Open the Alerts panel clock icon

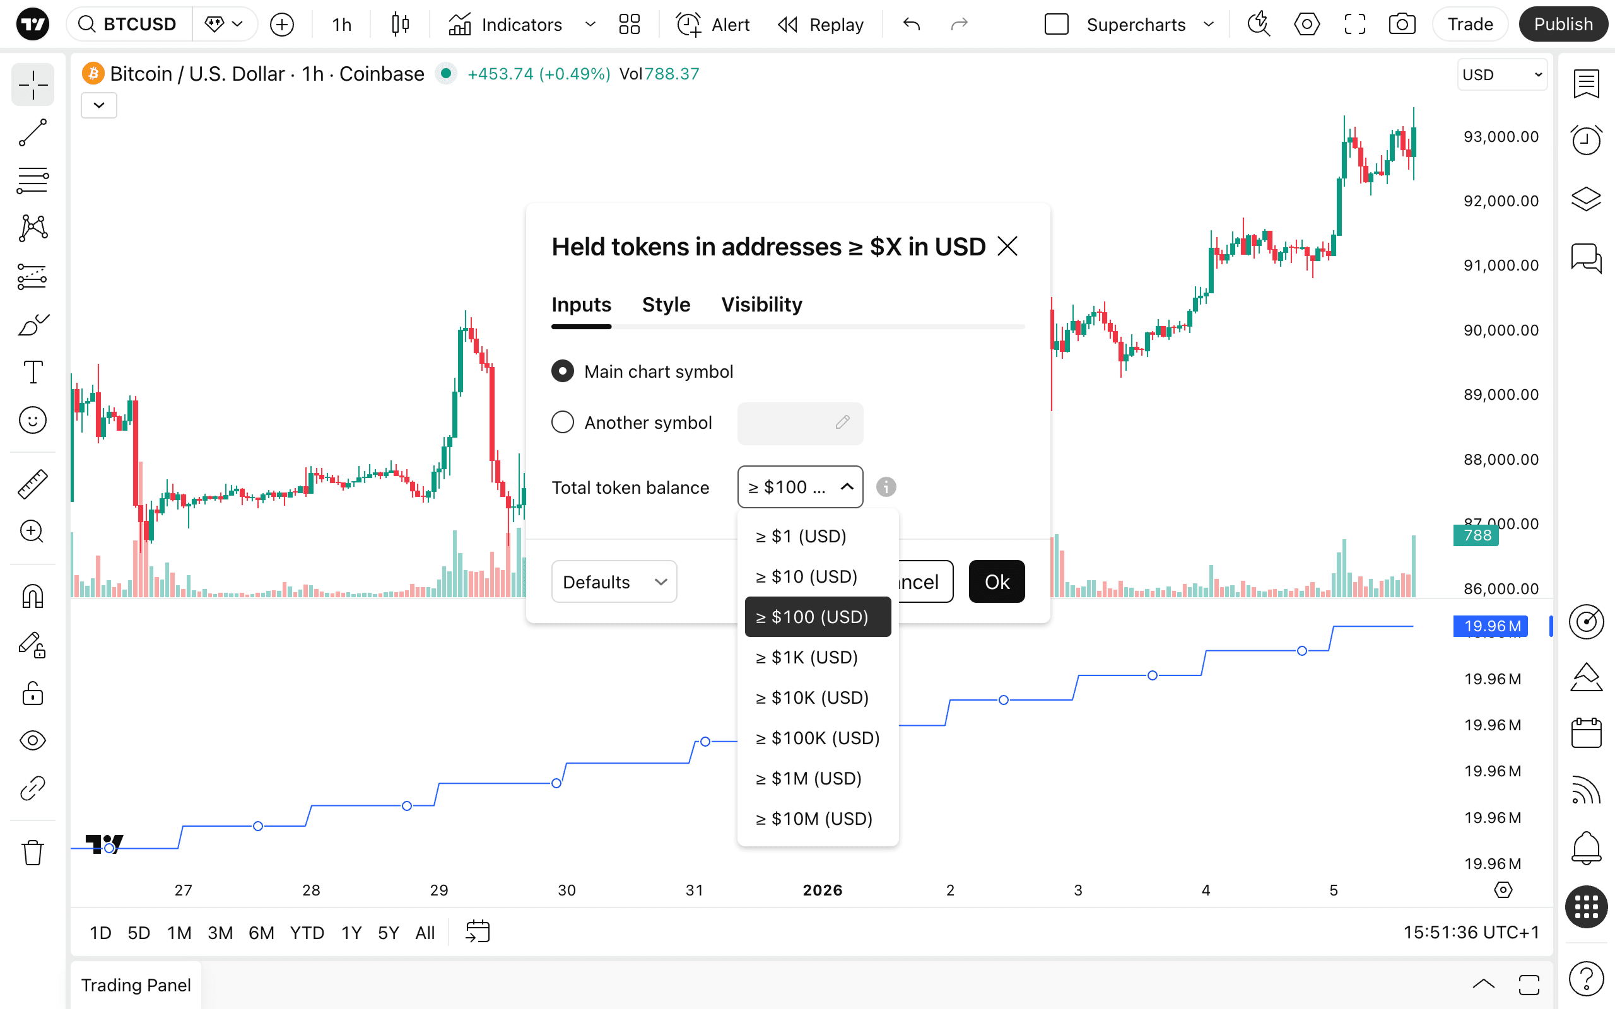(x=1585, y=140)
